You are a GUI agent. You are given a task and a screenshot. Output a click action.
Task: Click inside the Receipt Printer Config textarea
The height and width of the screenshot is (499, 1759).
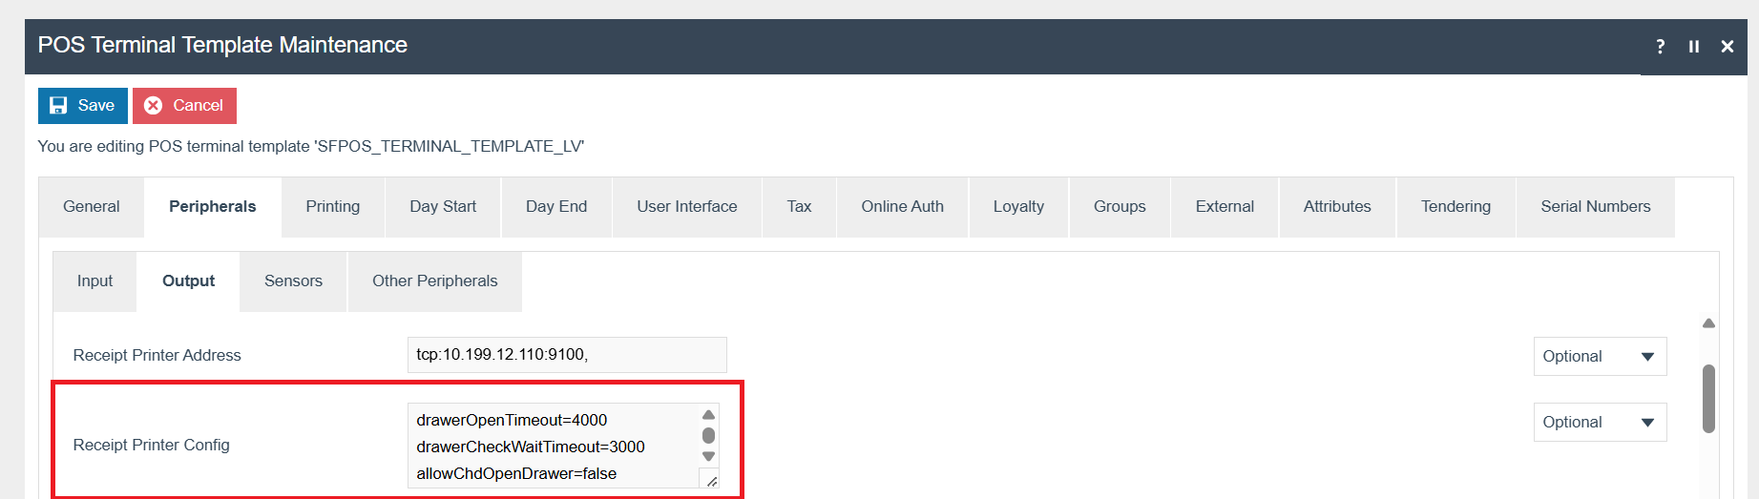point(554,446)
